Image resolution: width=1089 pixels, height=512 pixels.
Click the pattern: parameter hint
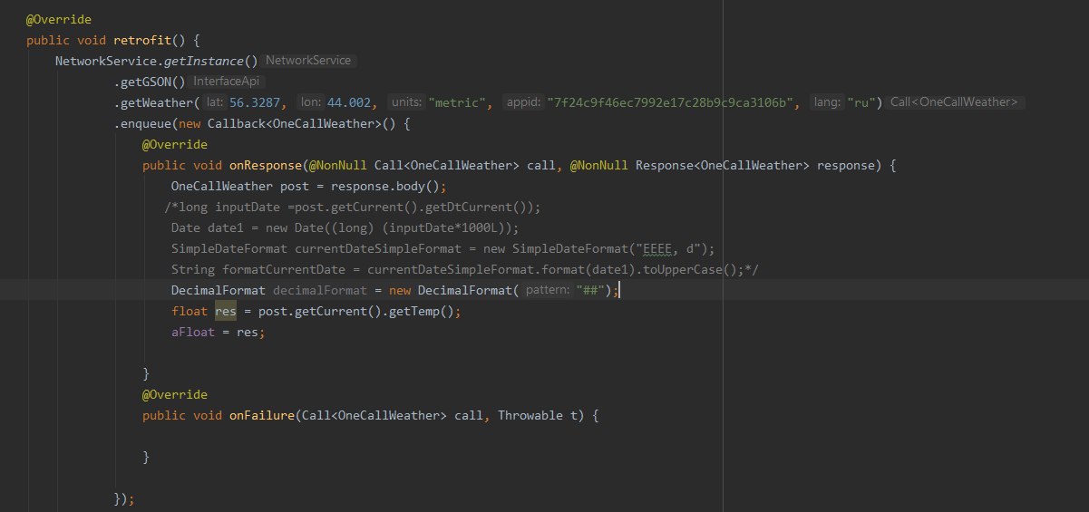tap(549, 290)
